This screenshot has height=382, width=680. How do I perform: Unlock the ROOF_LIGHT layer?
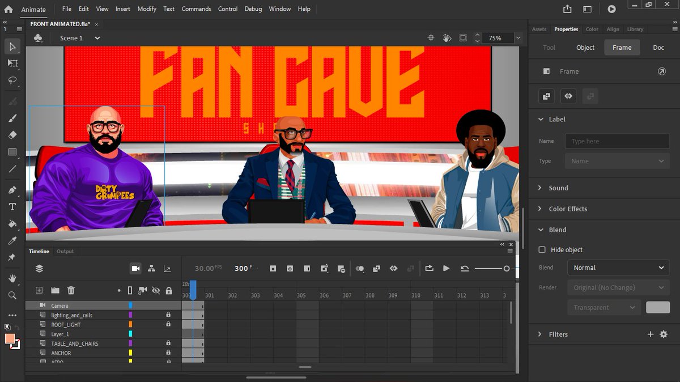[168, 325]
